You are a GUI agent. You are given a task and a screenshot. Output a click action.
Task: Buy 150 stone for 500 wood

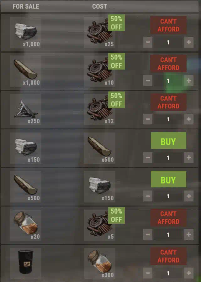tap(168, 141)
